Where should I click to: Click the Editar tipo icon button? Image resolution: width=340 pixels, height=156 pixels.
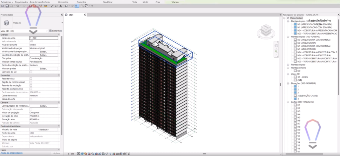click(x=55, y=31)
